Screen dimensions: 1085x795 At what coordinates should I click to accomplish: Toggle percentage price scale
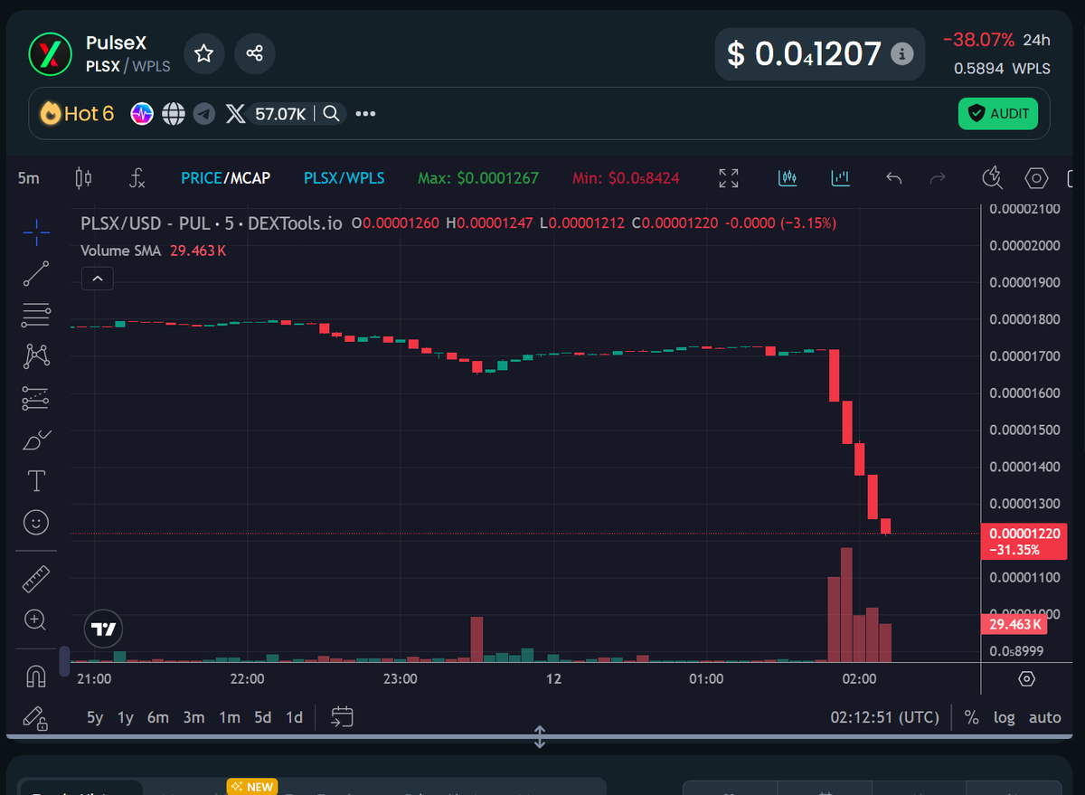(x=972, y=717)
